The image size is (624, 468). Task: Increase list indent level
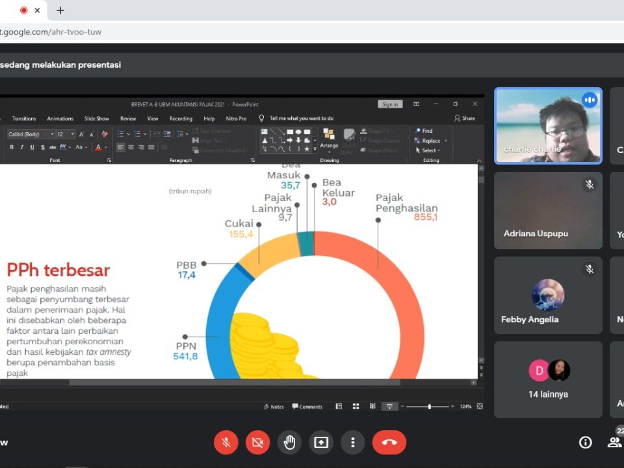click(167, 134)
